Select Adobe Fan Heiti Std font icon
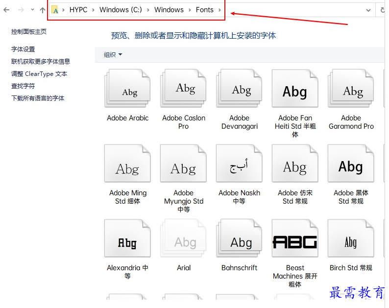The width and height of the screenshot is (389, 308). (295, 88)
